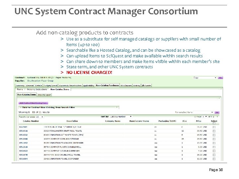Viewport: 239px width, 179px height.
Task: Open the Budget/Spend tab
Action: click(50, 86)
